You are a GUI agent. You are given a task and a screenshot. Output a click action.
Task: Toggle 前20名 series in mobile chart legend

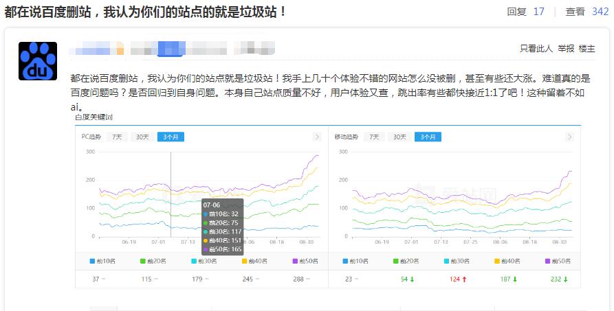pos(406,261)
